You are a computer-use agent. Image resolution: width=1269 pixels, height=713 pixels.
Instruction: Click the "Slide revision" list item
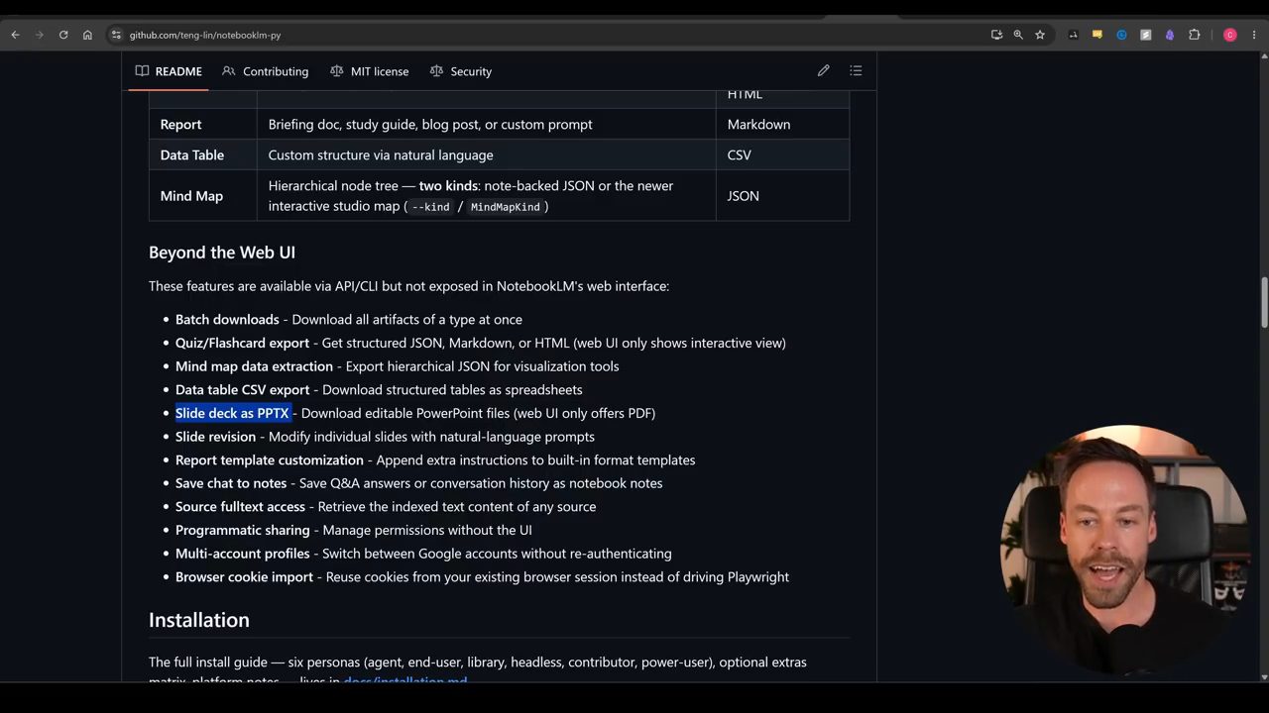point(385,437)
